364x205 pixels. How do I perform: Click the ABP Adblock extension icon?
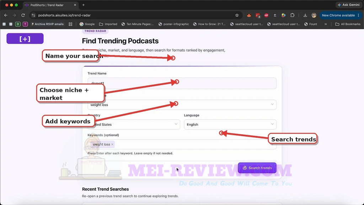(x=266, y=15)
